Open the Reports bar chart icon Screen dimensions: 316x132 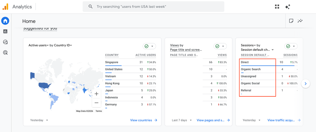[5, 31]
